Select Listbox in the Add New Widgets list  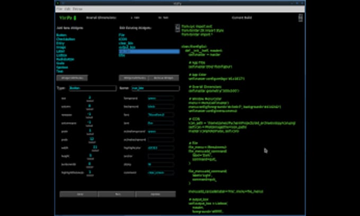61,55
